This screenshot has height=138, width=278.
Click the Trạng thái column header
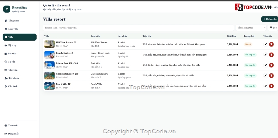click(249, 36)
